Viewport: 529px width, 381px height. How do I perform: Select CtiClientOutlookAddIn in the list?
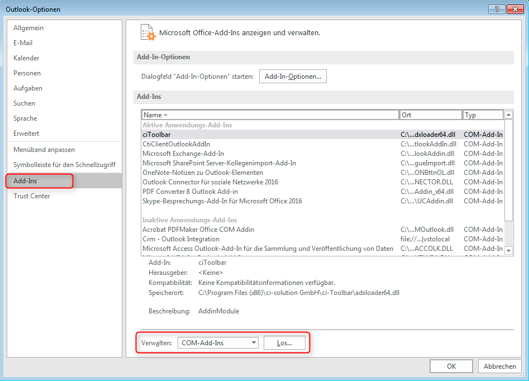click(x=322, y=144)
